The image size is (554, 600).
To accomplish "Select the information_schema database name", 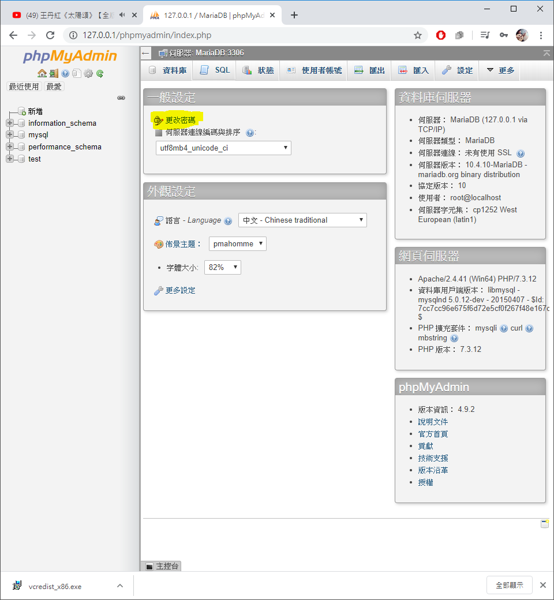I will pyautogui.click(x=62, y=123).
